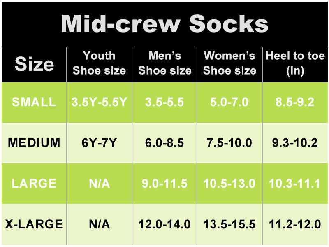The height and width of the screenshot is (247, 329).
Task: Click the 5.0-7.0 women's size cell
Action: click(x=229, y=102)
